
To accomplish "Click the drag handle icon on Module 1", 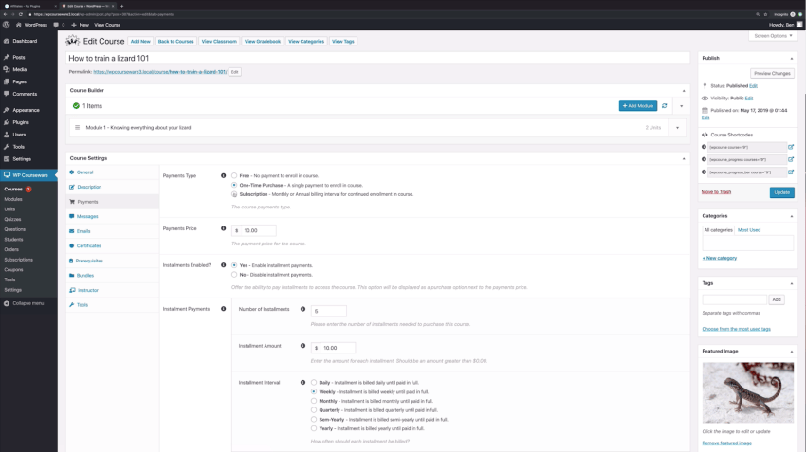I will 77,127.
